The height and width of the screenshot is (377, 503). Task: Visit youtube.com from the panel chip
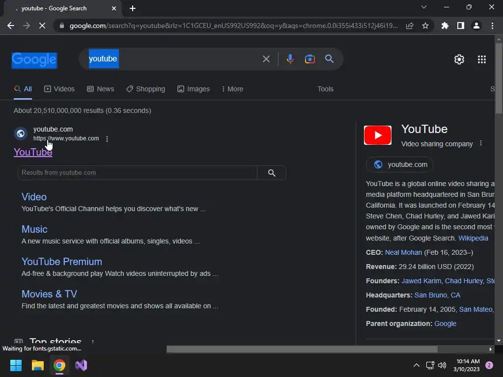coord(400,164)
